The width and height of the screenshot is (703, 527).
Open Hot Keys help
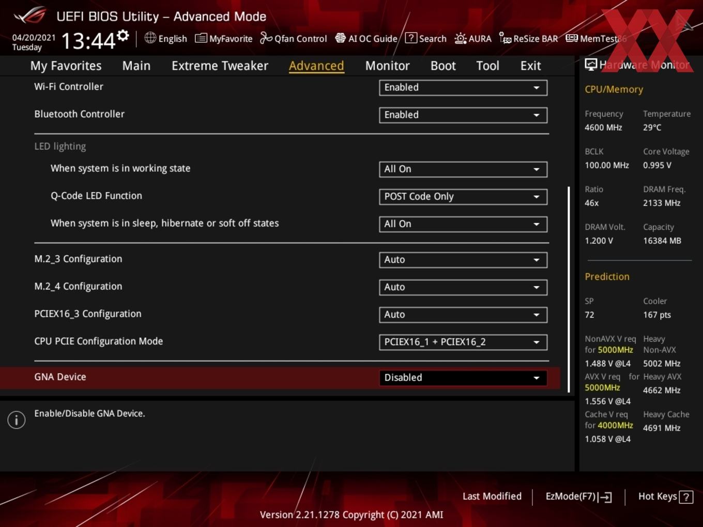click(665, 497)
